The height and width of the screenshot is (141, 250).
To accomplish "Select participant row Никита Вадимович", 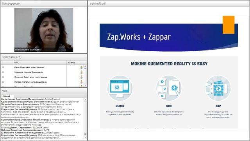I will pyautogui.click(x=42, y=72).
